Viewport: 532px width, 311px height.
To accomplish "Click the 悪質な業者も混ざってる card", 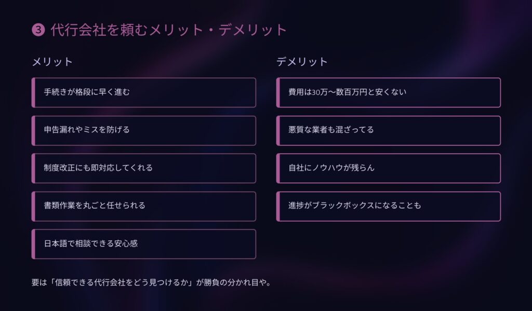I will [389, 130].
